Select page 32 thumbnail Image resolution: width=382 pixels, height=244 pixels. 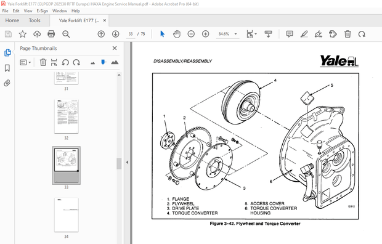(67, 116)
